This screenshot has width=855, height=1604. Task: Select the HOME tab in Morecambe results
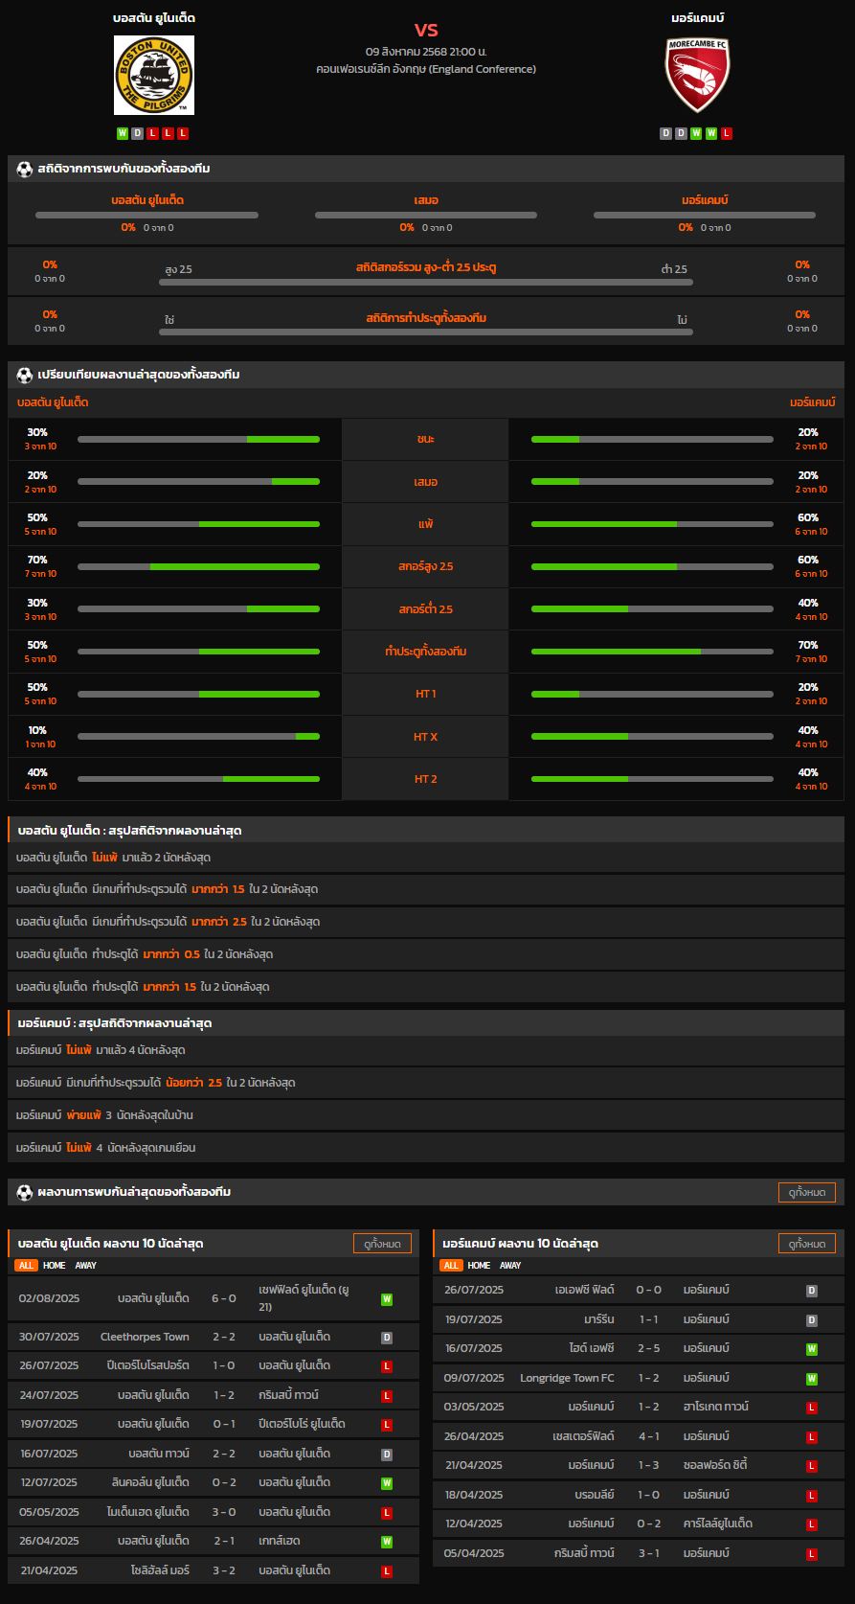[479, 1266]
